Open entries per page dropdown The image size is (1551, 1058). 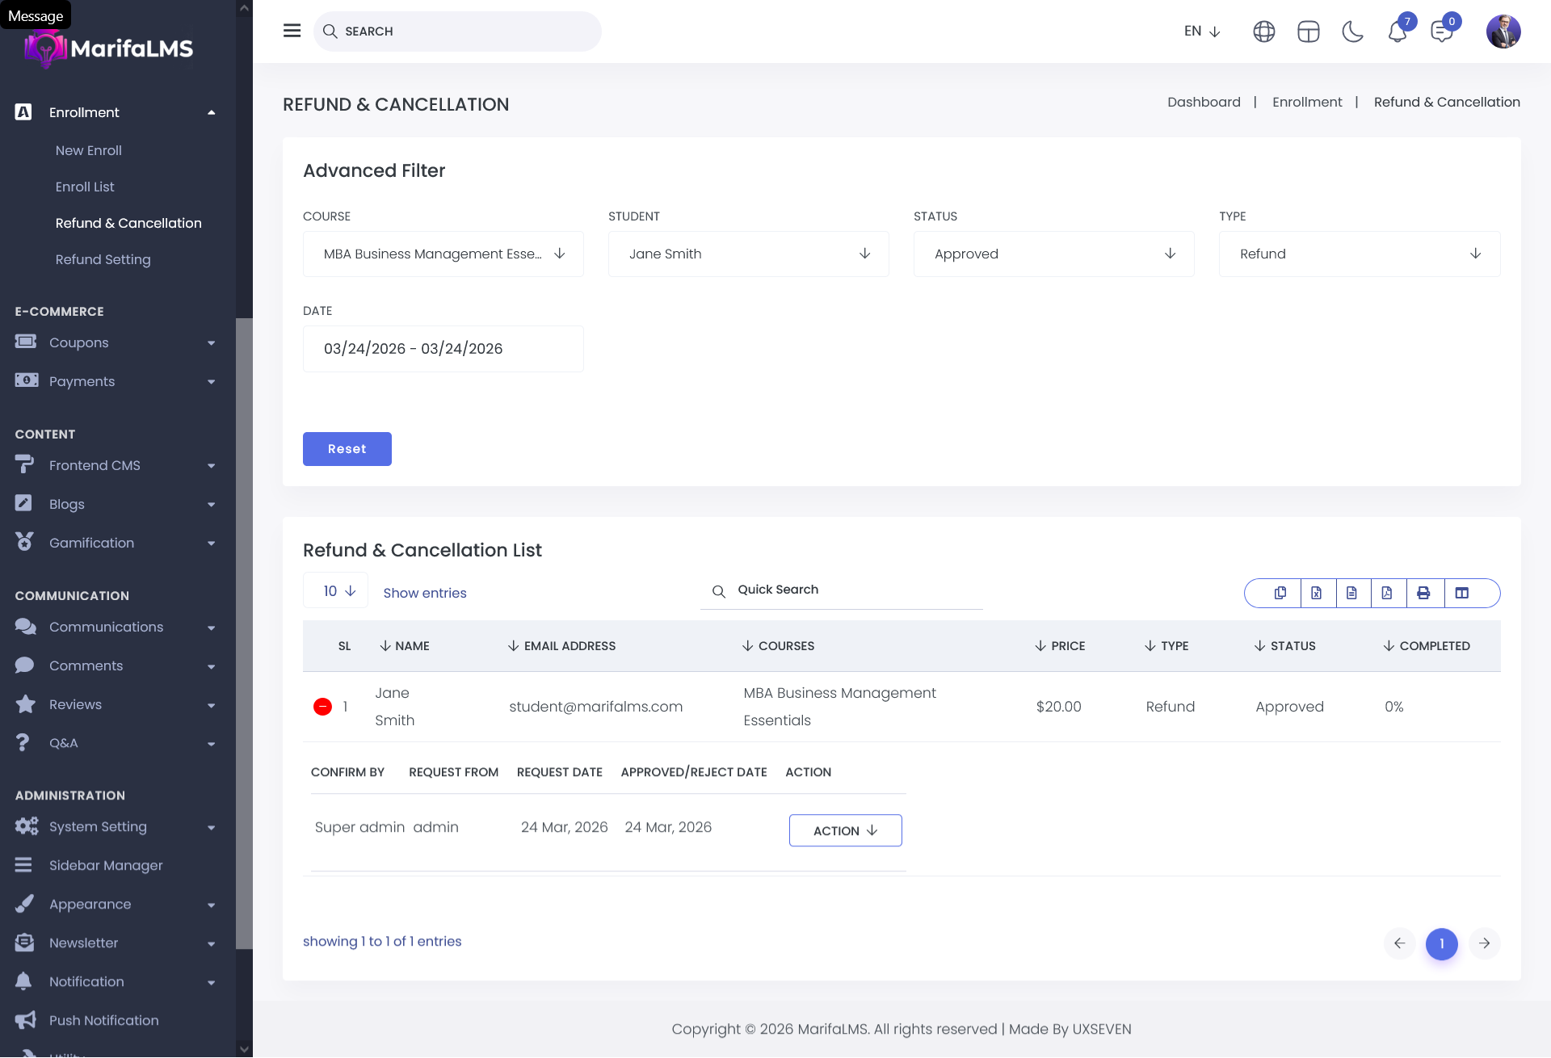click(335, 591)
